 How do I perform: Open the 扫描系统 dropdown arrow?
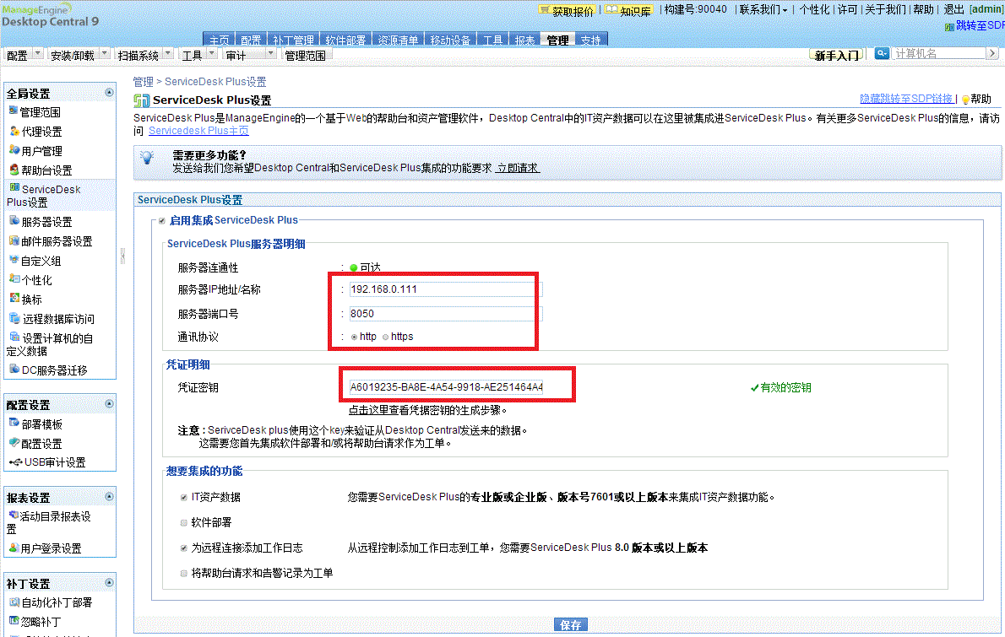[168, 54]
